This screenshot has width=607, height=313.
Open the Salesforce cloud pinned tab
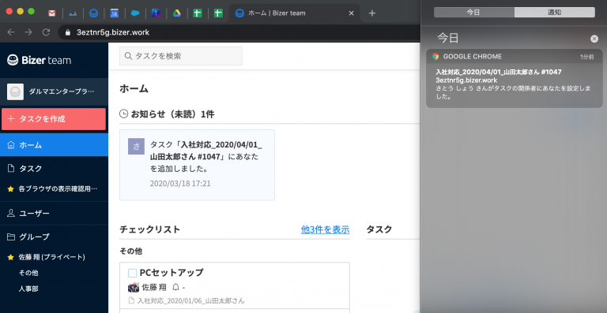tap(135, 13)
